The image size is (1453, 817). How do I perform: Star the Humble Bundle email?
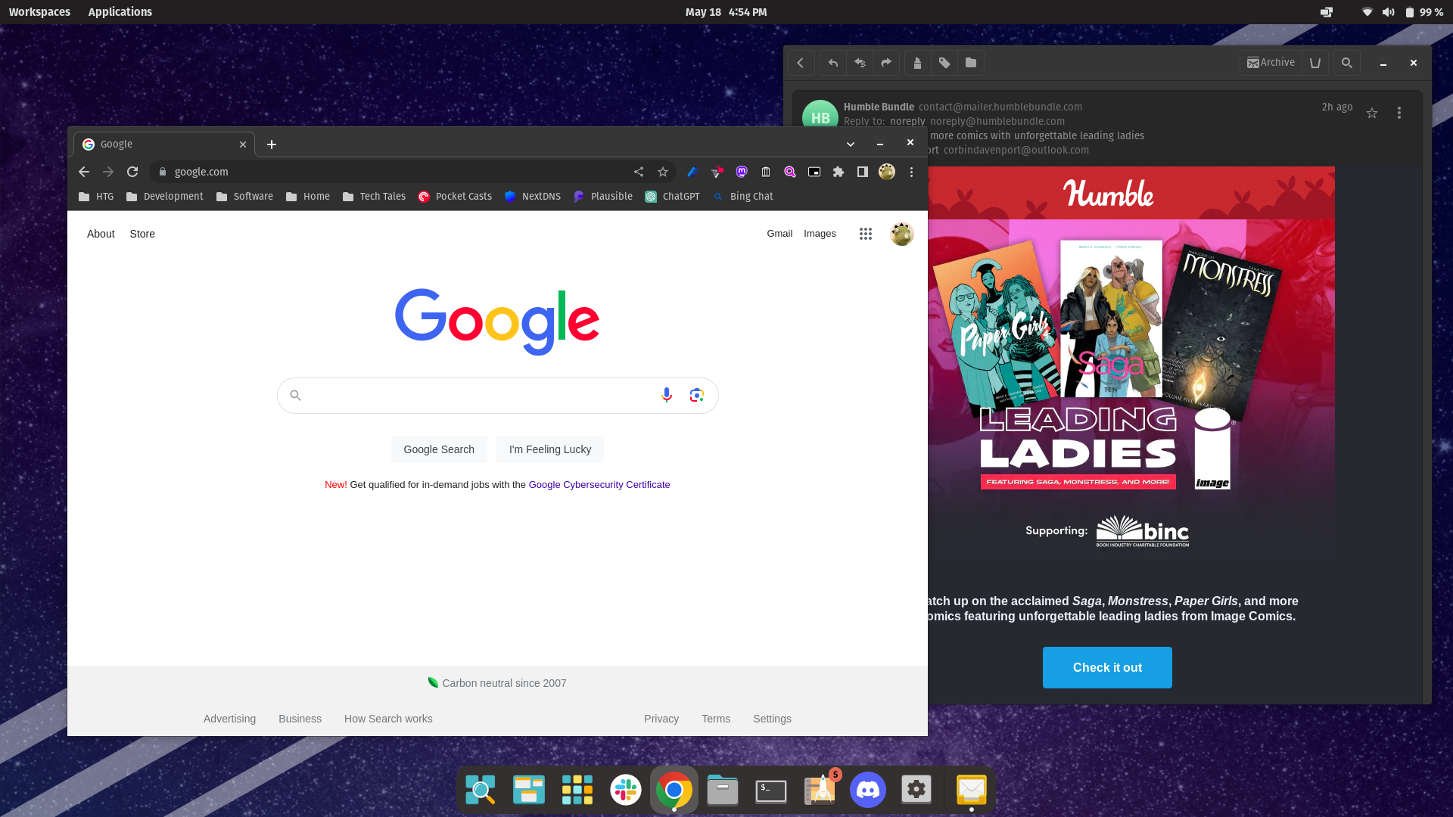tap(1372, 113)
